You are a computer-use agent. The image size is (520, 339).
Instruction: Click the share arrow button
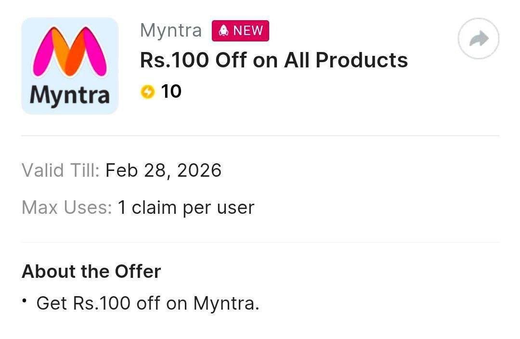[478, 39]
